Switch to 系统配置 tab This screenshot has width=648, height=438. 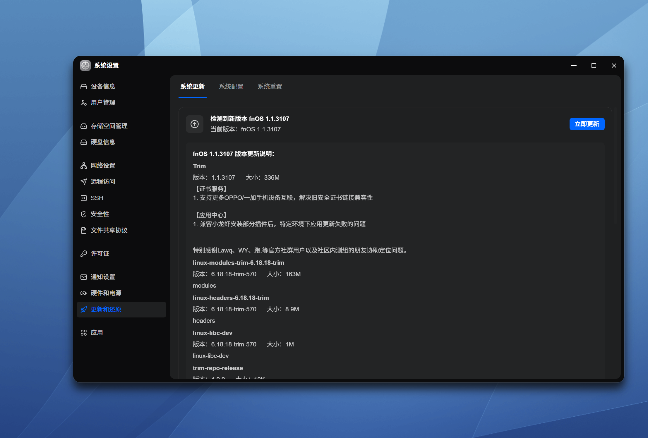pyautogui.click(x=231, y=87)
